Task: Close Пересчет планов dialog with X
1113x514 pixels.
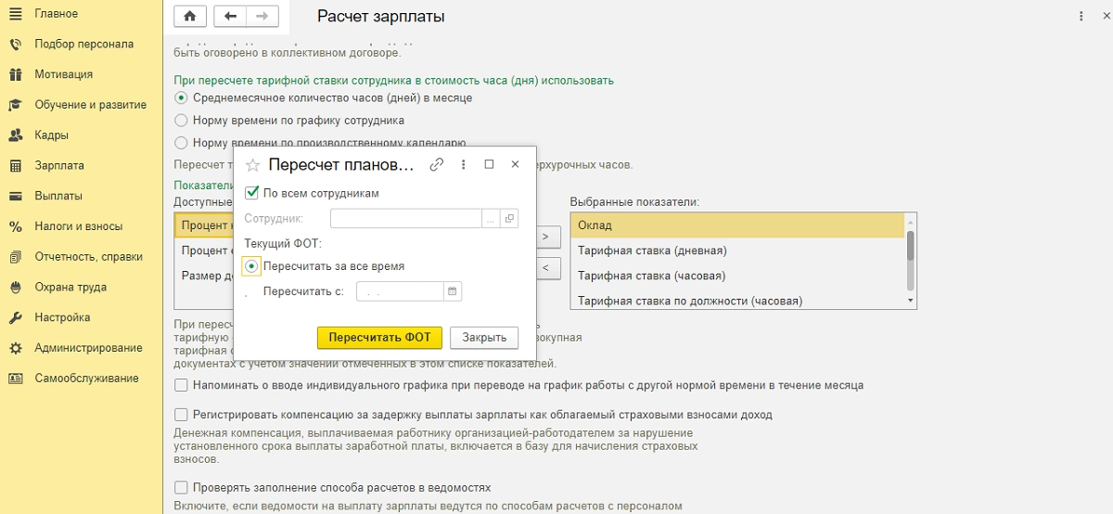Action: coord(515,164)
